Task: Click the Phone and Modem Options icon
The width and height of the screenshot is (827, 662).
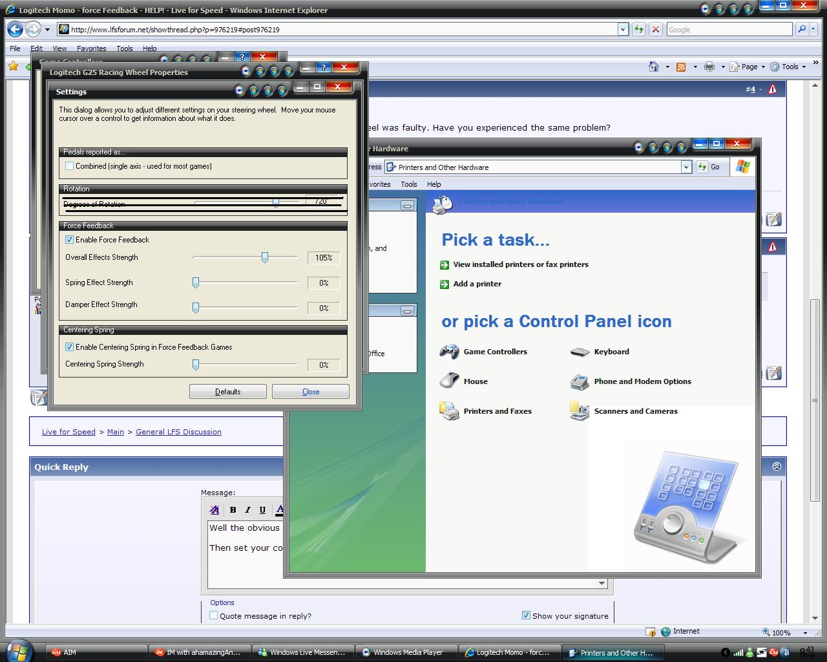Action: pyautogui.click(x=580, y=381)
